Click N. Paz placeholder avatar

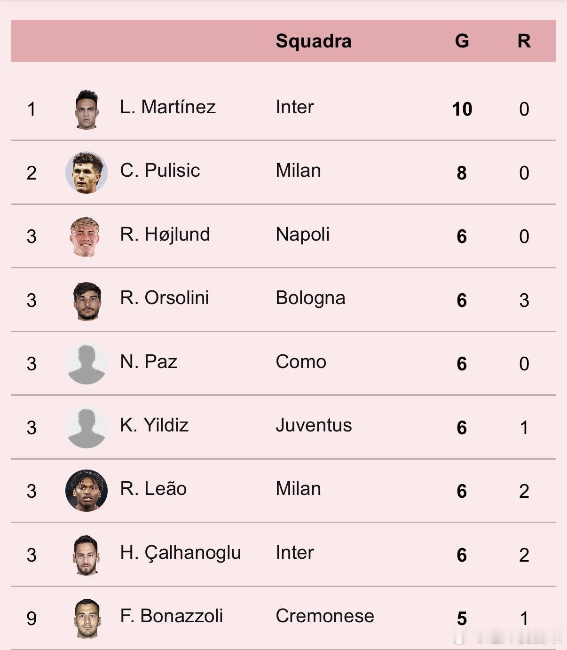pyautogui.click(x=87, y=364)
